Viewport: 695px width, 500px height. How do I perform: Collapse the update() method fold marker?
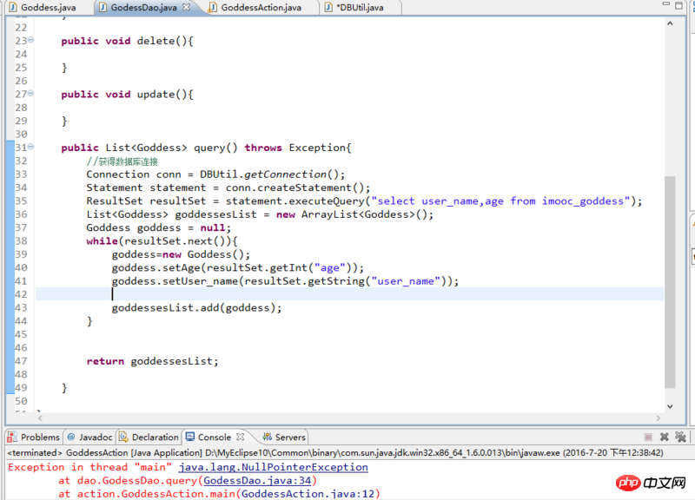click(31, 94)
